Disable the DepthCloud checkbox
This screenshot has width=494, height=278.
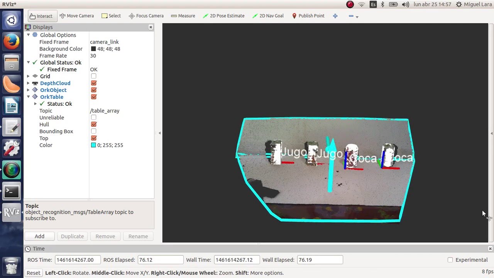pyautogui.click(x=93, y=83)
